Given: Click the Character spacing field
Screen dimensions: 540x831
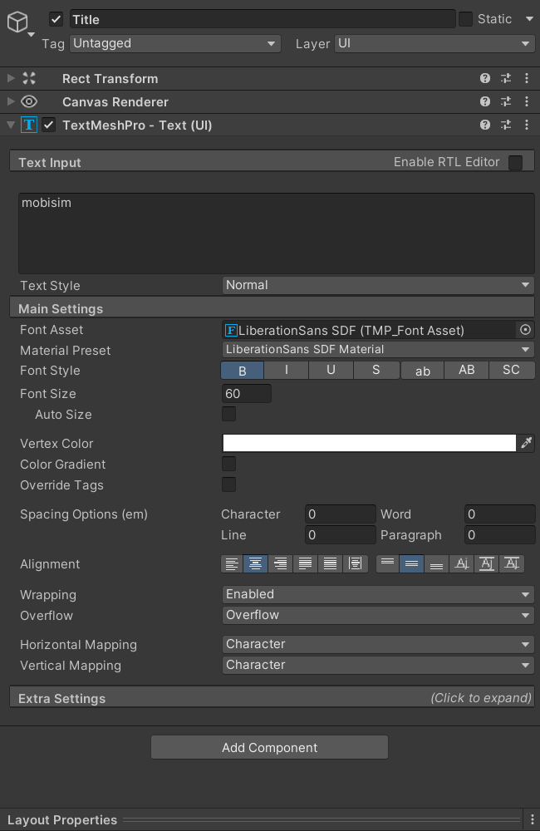Looking at the screenshot, I should point(341,514).
